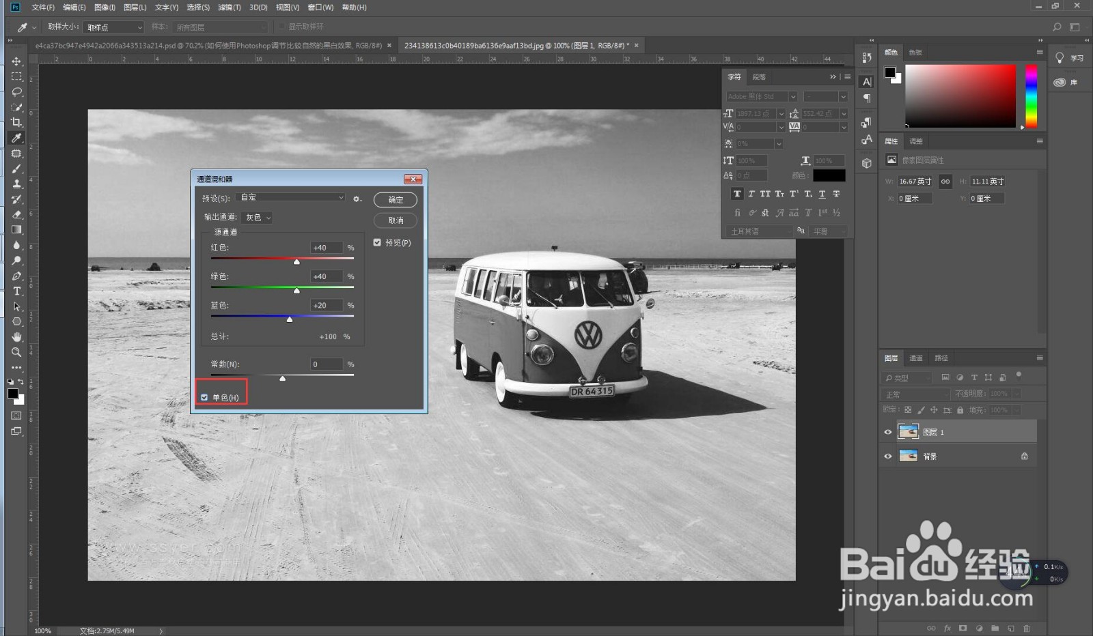Click the new group folder icon
Viewport: 1093px width, 636px height.
pyautogui.click(x=995, y=628)
